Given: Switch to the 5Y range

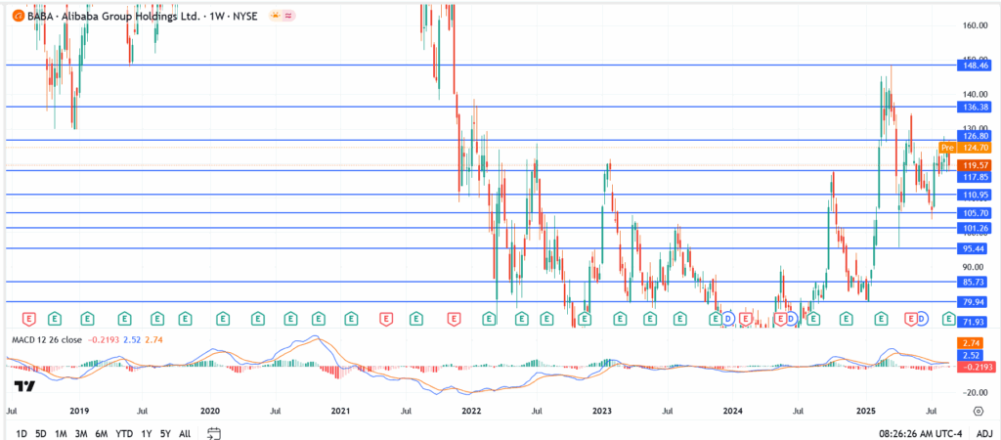Looking at the screenshot, I should click(167, 432).
